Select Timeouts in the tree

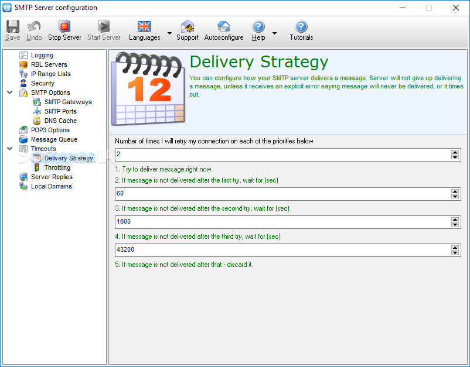click(43, 149)
